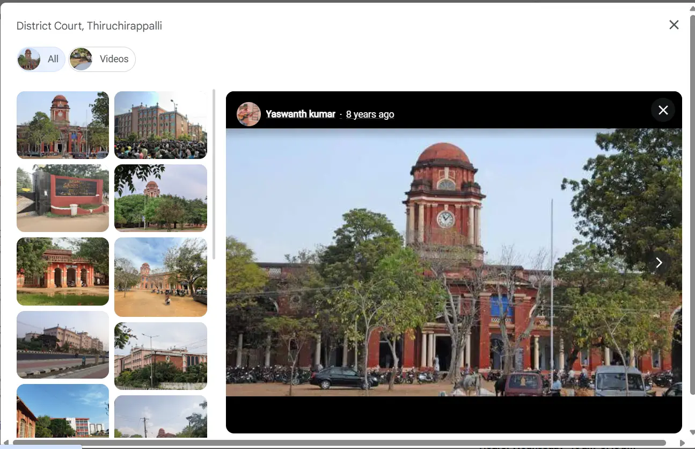
Task: Click the '8 years ago' timestamp link
Action: pyautogui.click(x=370, y=114)
